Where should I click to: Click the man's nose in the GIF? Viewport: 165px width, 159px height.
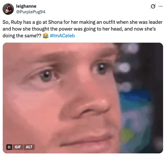(93, 108)
